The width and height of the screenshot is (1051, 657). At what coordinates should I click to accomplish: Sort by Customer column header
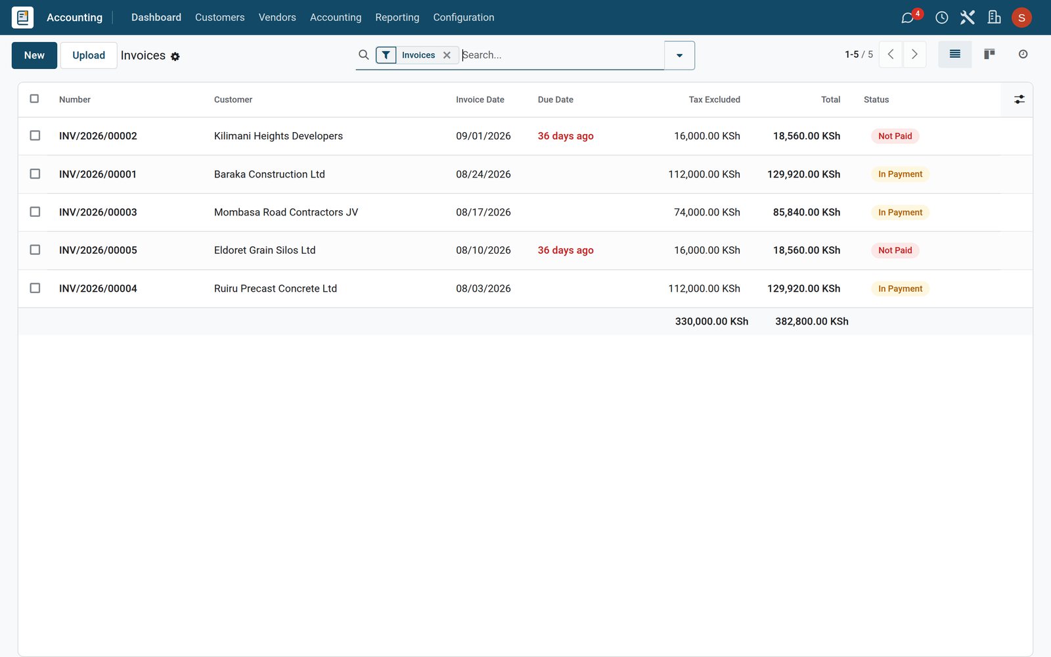233,100
